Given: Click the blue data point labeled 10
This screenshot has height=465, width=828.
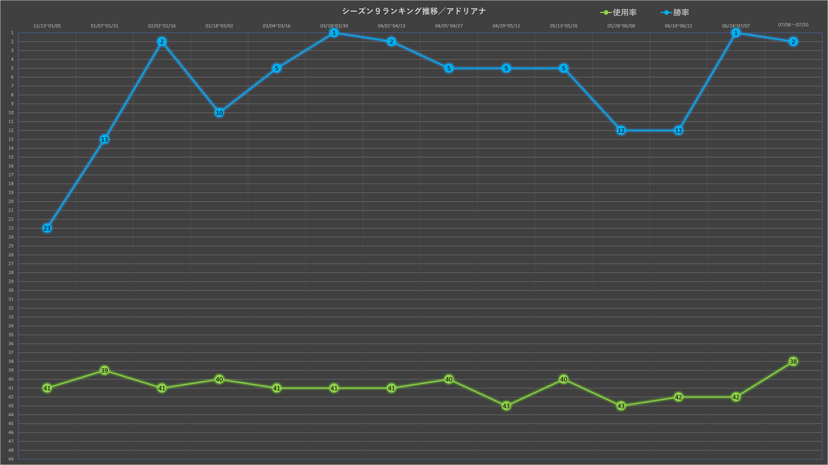Looking at the screenshot, I should pos(219,112).
